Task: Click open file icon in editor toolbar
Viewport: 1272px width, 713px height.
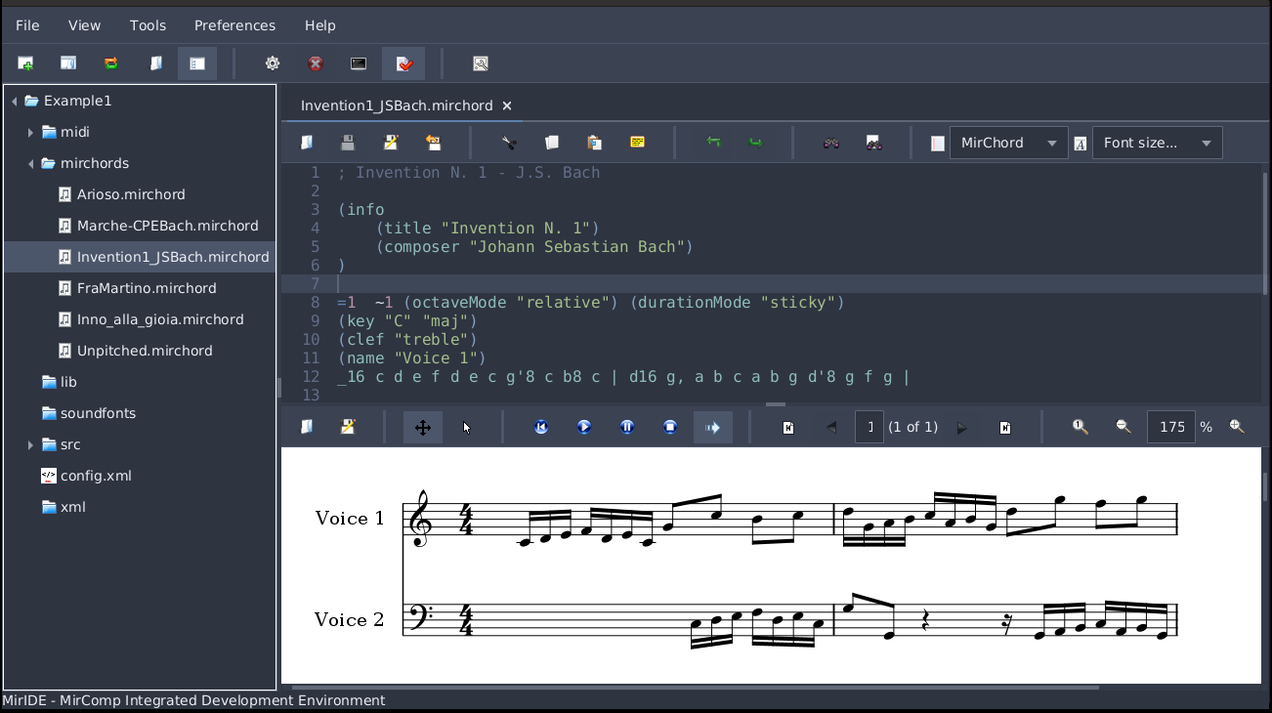Action: 307,143
